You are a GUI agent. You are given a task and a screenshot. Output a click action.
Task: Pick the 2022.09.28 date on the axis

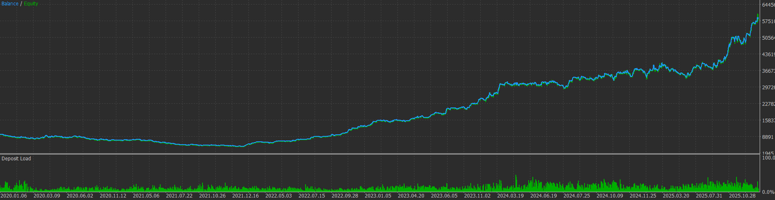(x=345, y=196)
